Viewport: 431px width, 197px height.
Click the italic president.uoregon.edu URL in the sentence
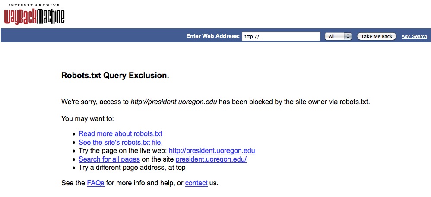tap(174, 102)
